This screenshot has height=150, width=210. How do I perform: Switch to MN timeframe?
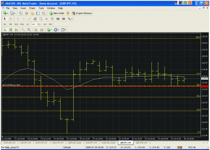coord(50,24)
